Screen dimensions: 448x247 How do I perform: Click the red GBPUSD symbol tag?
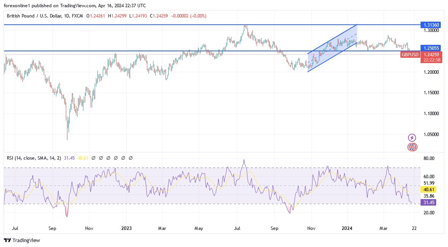(410, 54)
